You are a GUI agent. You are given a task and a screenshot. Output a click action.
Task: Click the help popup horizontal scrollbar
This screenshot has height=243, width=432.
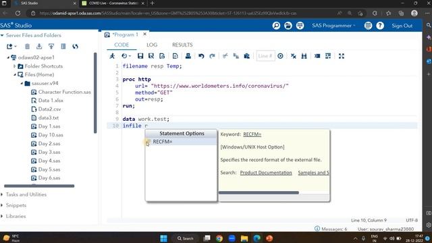click(259, 192)
